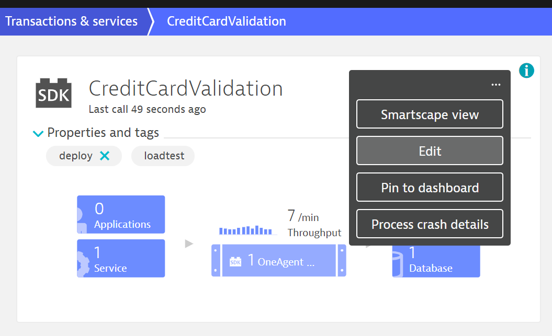Click the deploy tag label
552x336 pixels.
click(x=76, y=156)
